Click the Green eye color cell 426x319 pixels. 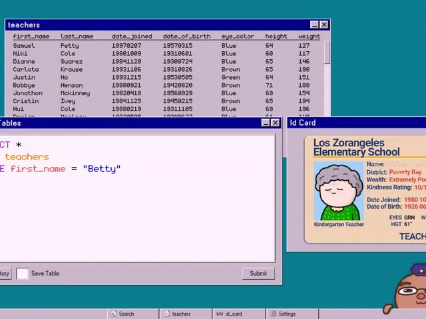point(230,77)
